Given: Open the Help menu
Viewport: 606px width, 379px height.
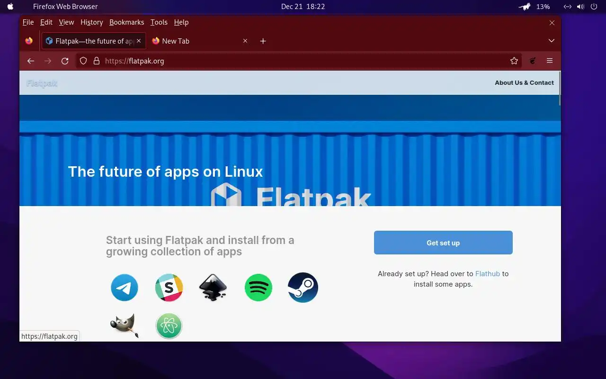Looking at the screenshot, I should click(x=181, y=22).
